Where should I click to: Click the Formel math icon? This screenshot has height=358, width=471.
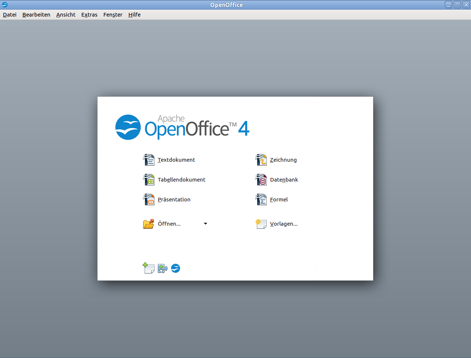tap(261, 200)
